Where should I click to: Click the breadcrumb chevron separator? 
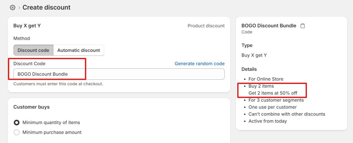19,8
